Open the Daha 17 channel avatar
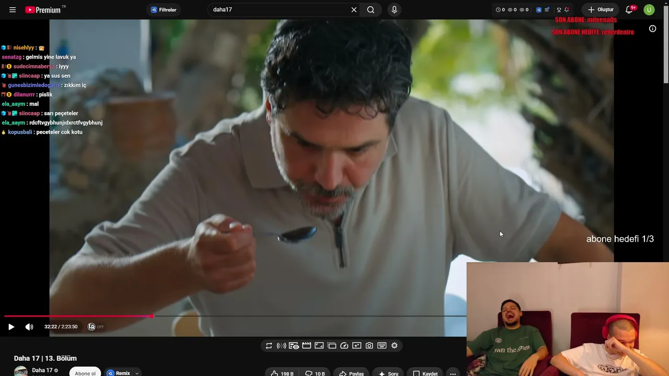669x376 pixels. 21,372
